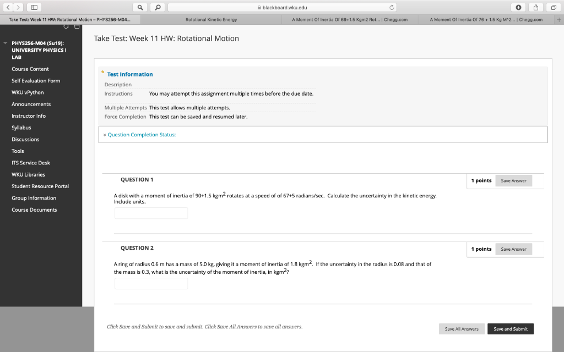This screenshot has width=564, height=352.
Task: Collapse the Test Information panel caret
Action: pyautogui.click(x=102, y=71)
